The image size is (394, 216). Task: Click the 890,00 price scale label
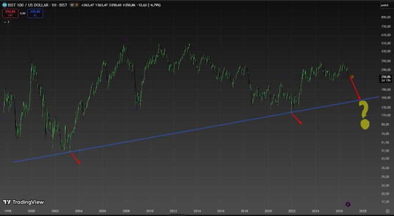[386, 17]
